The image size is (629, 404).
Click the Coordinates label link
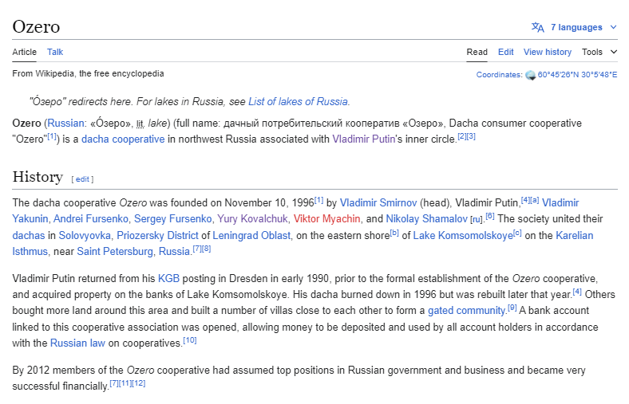click(499, 75)
